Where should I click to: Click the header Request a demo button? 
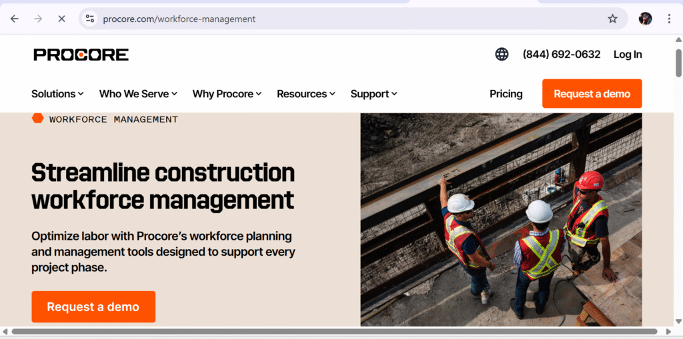point(592,93)
